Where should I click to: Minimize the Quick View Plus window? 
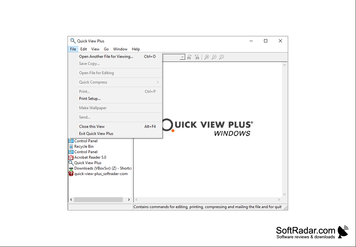coord(251,41)
